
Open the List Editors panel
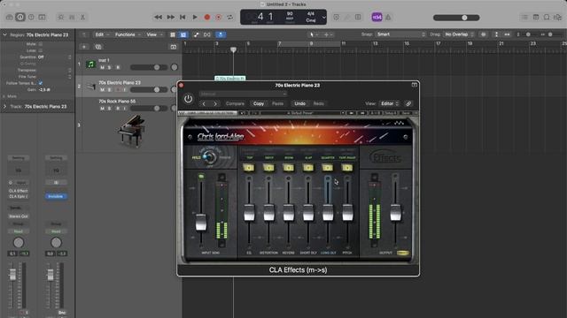click(524, 17)
